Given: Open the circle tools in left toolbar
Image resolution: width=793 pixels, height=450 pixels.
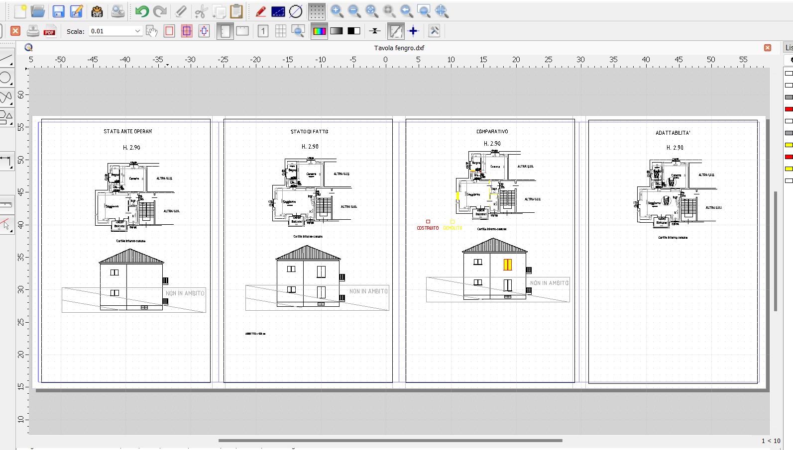Looking at the screenshot, I should pyautogui.click(x=6, y=78).
